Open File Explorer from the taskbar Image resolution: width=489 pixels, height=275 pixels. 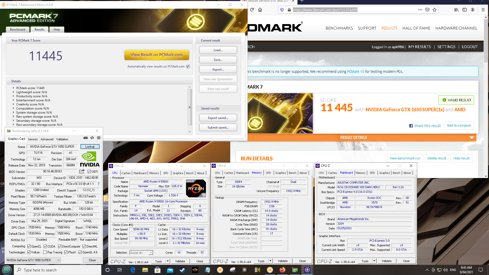coord(145,270)
